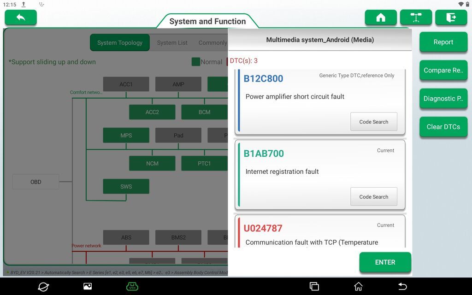Tap Code Search for B12C800
Image resolution: width=472 pixels, height=295 pixels.
373,122
